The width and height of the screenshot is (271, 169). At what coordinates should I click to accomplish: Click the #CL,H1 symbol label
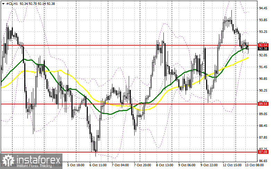(12, 3)
